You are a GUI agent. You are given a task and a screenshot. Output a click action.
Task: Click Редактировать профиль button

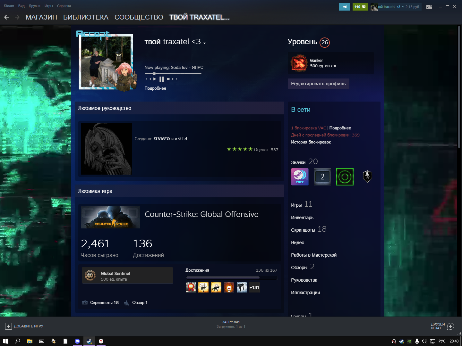tap(318, 84)
